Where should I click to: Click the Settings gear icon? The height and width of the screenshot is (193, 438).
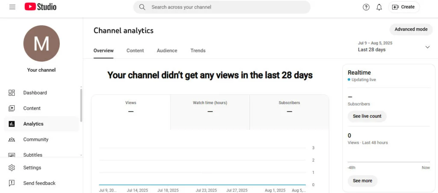click(12, 168)
